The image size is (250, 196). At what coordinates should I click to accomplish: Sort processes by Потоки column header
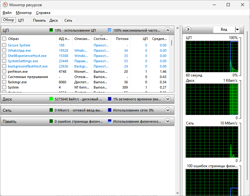[x=122, y=39]
